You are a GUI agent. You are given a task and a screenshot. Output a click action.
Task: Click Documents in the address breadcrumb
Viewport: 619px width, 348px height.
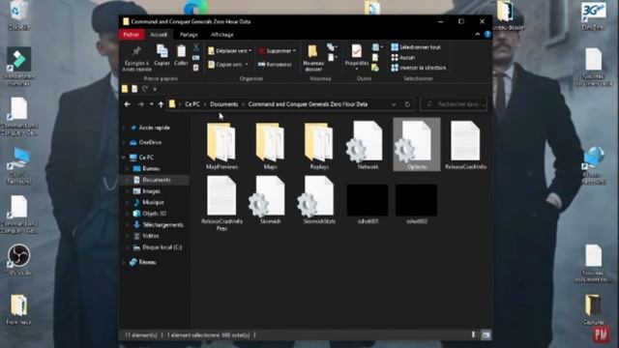223,104
